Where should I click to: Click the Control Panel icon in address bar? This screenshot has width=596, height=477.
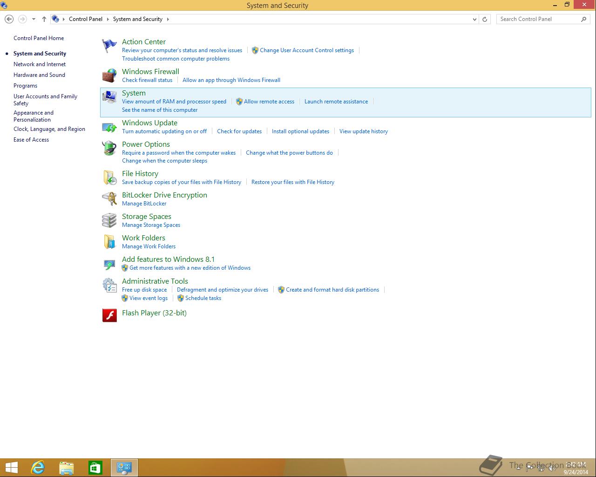[x=55, y=19]
